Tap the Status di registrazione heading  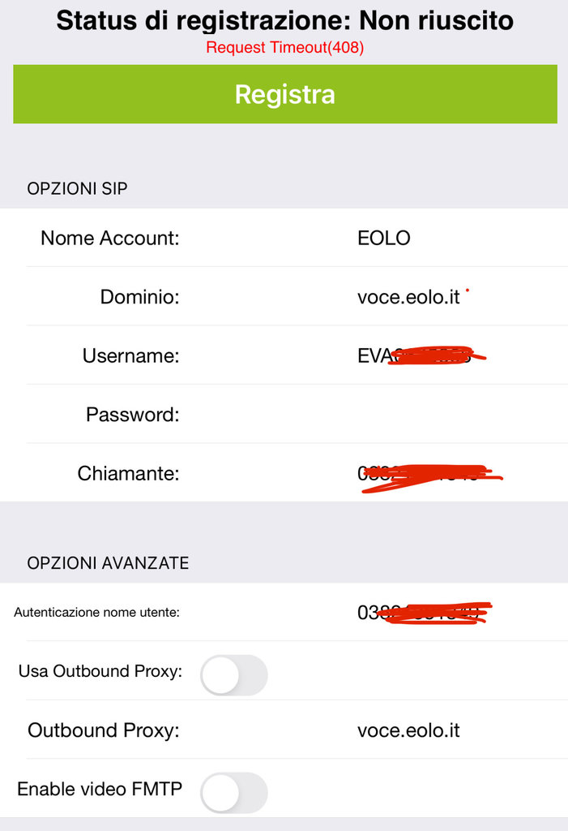284,20
